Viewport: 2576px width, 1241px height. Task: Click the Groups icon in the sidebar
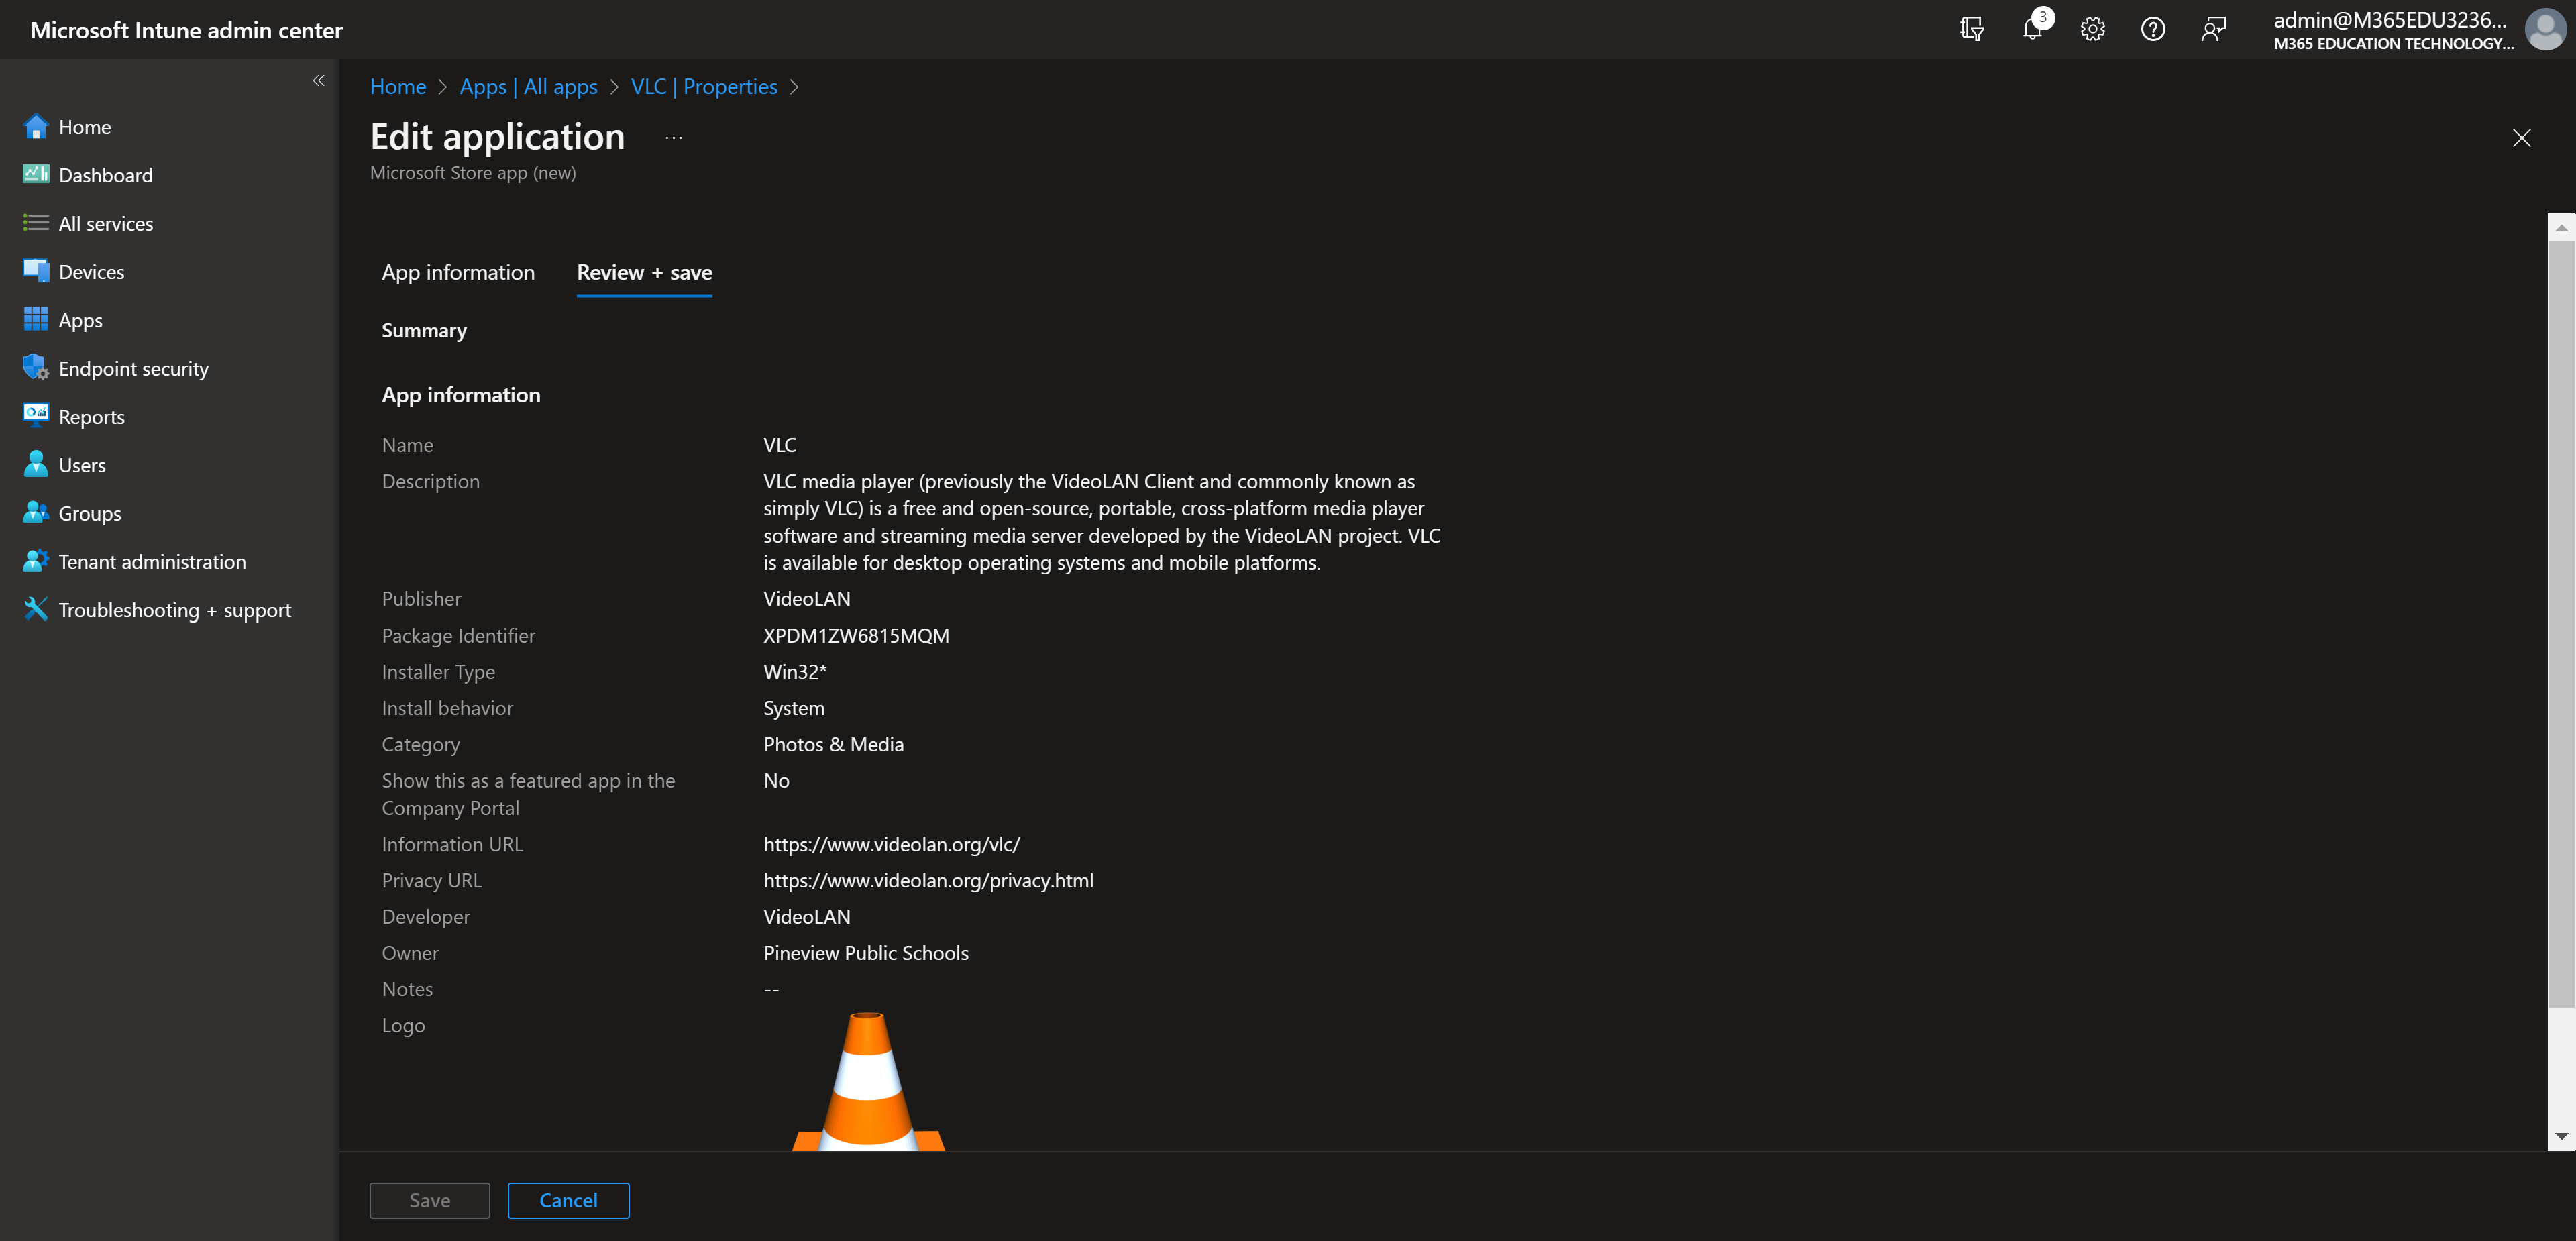(36, 513)
